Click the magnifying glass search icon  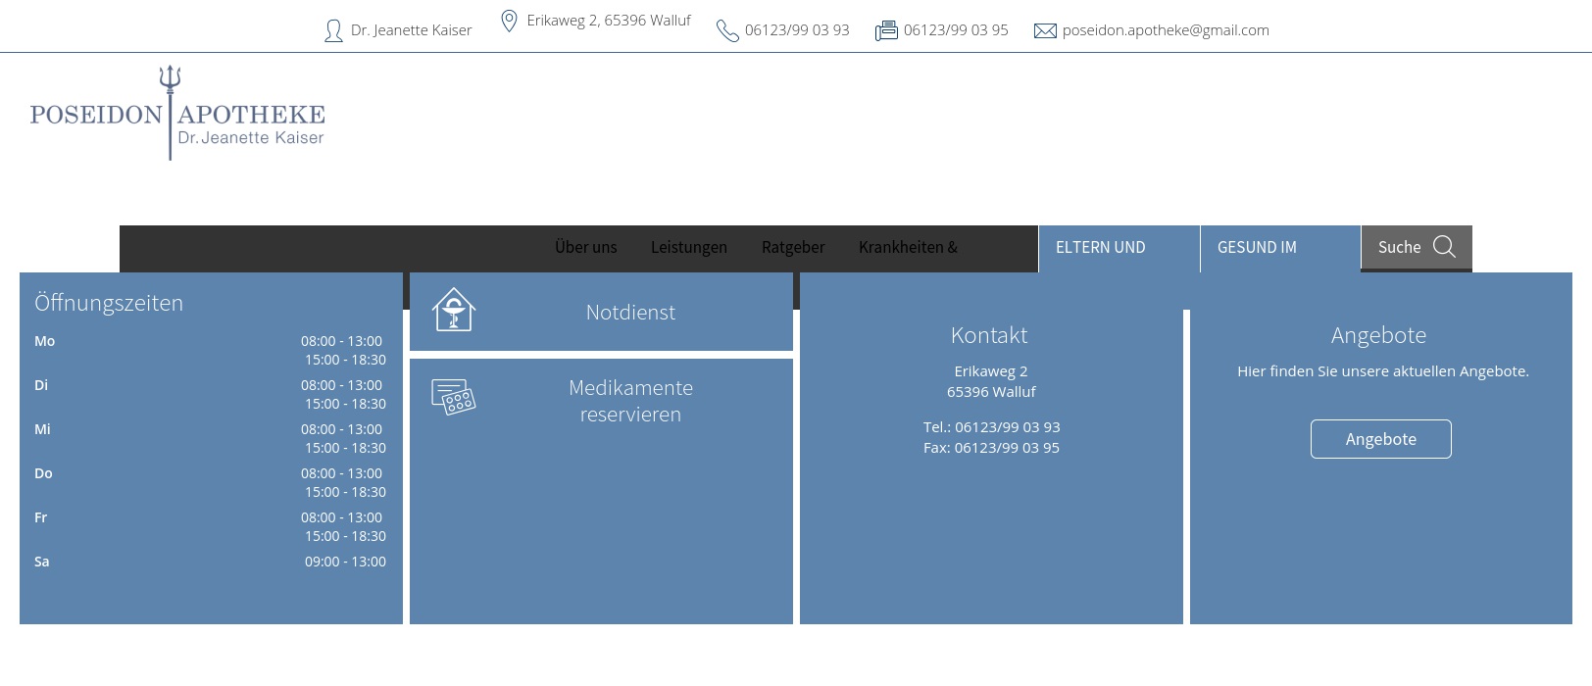[x=1444, y=247]
